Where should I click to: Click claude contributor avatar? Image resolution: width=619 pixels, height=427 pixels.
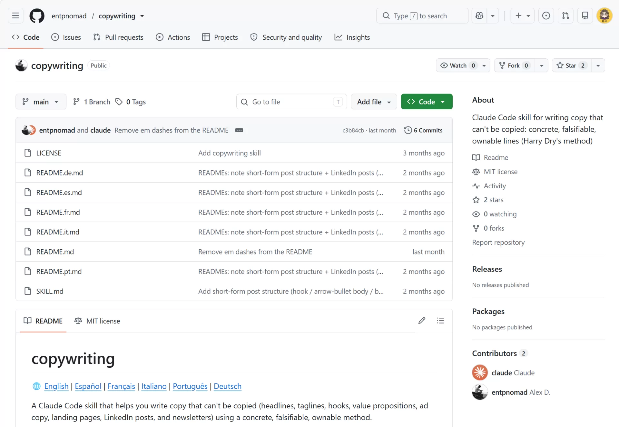tap(480, 372)
